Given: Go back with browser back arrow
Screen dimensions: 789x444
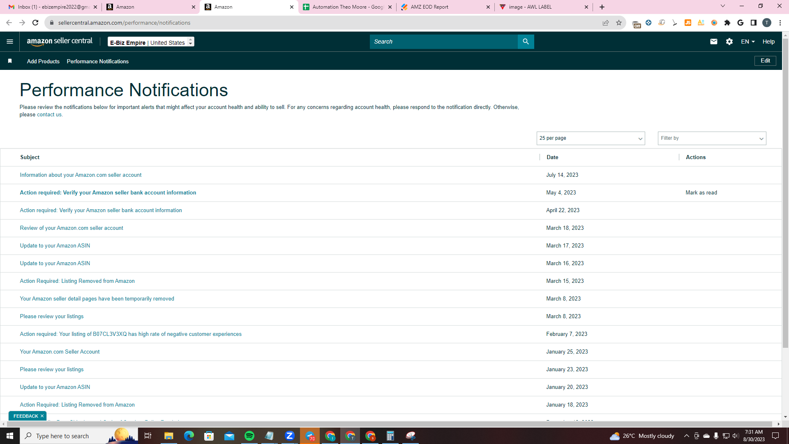Looking at the screenshot, I should coord(9,23).
